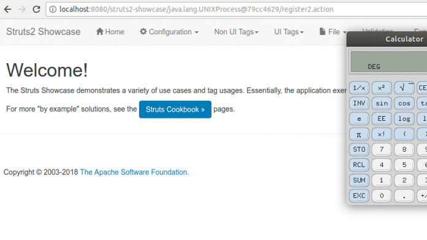Click the browser forward arrow
Screen dimensions: 427x240
coord(22,9)
